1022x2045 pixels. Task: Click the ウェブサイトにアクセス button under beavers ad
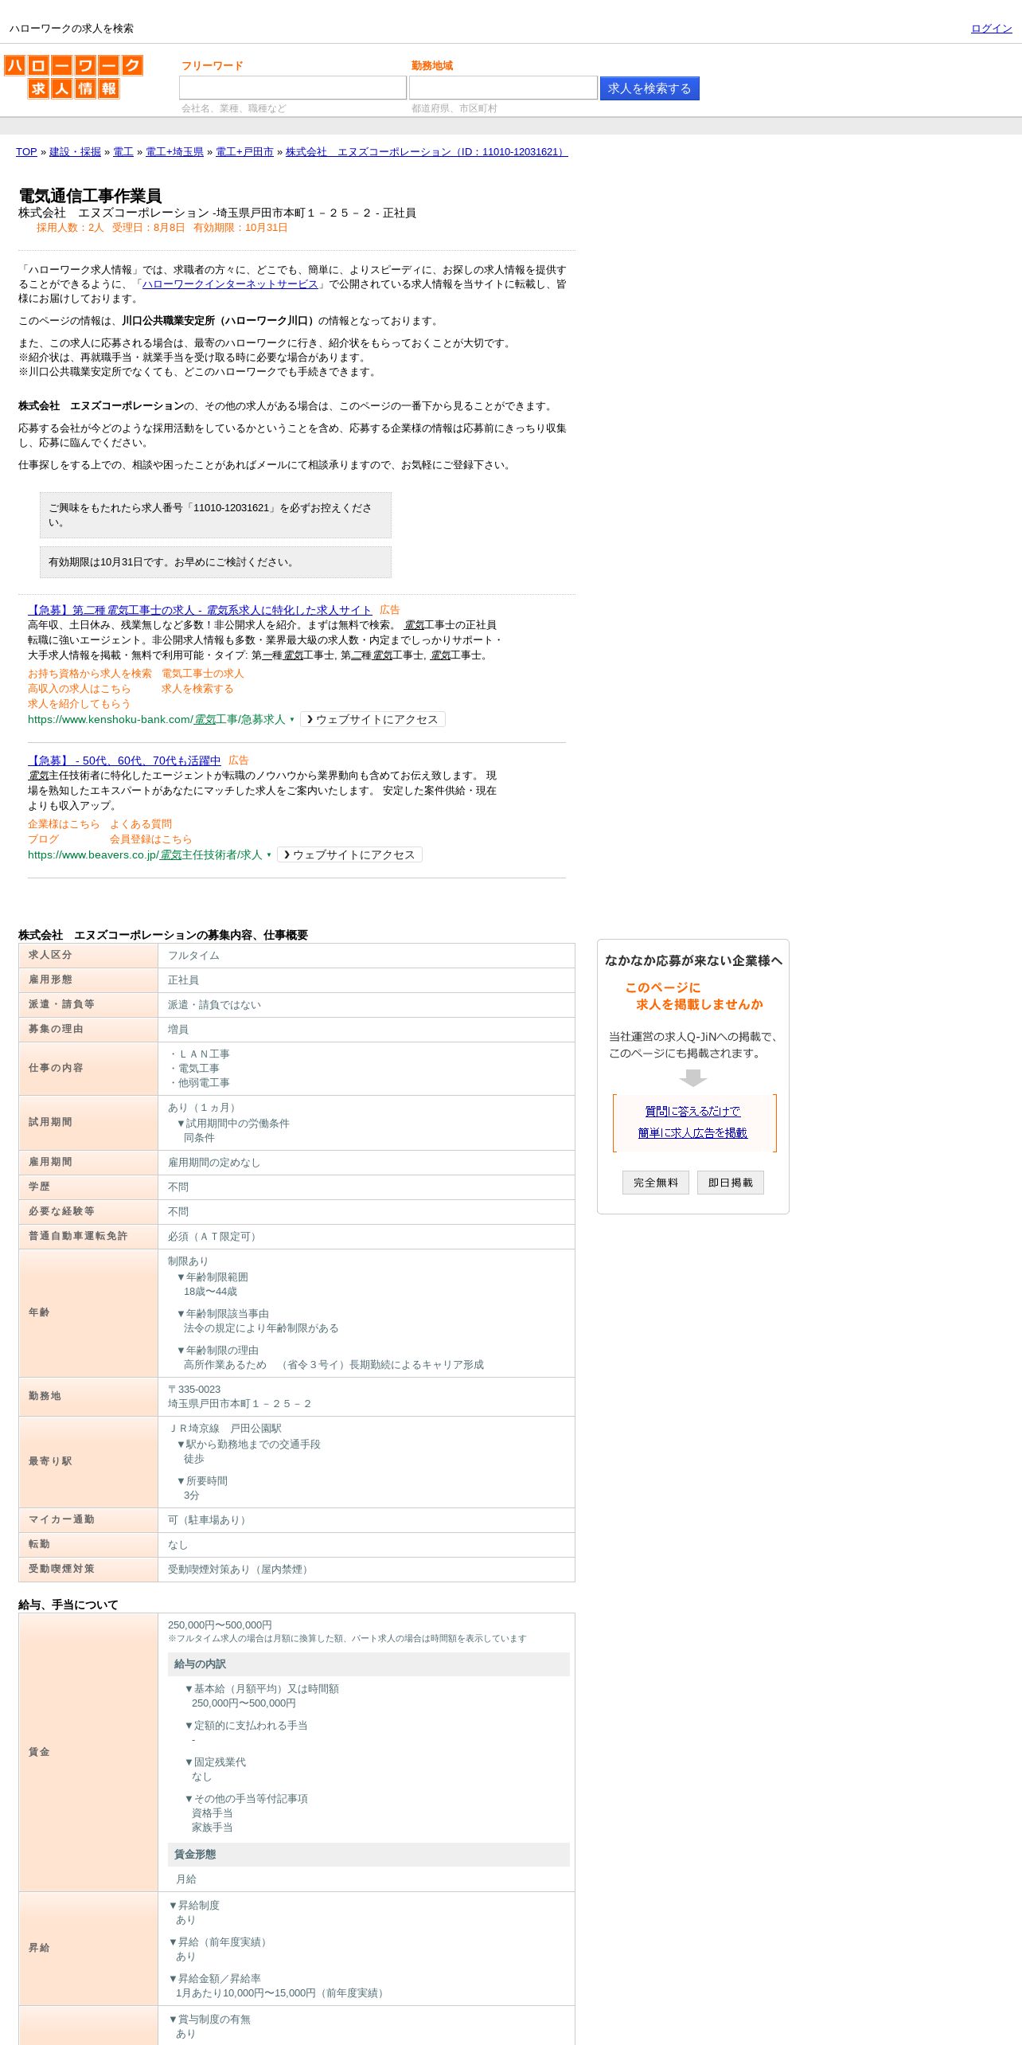[349, 854]
